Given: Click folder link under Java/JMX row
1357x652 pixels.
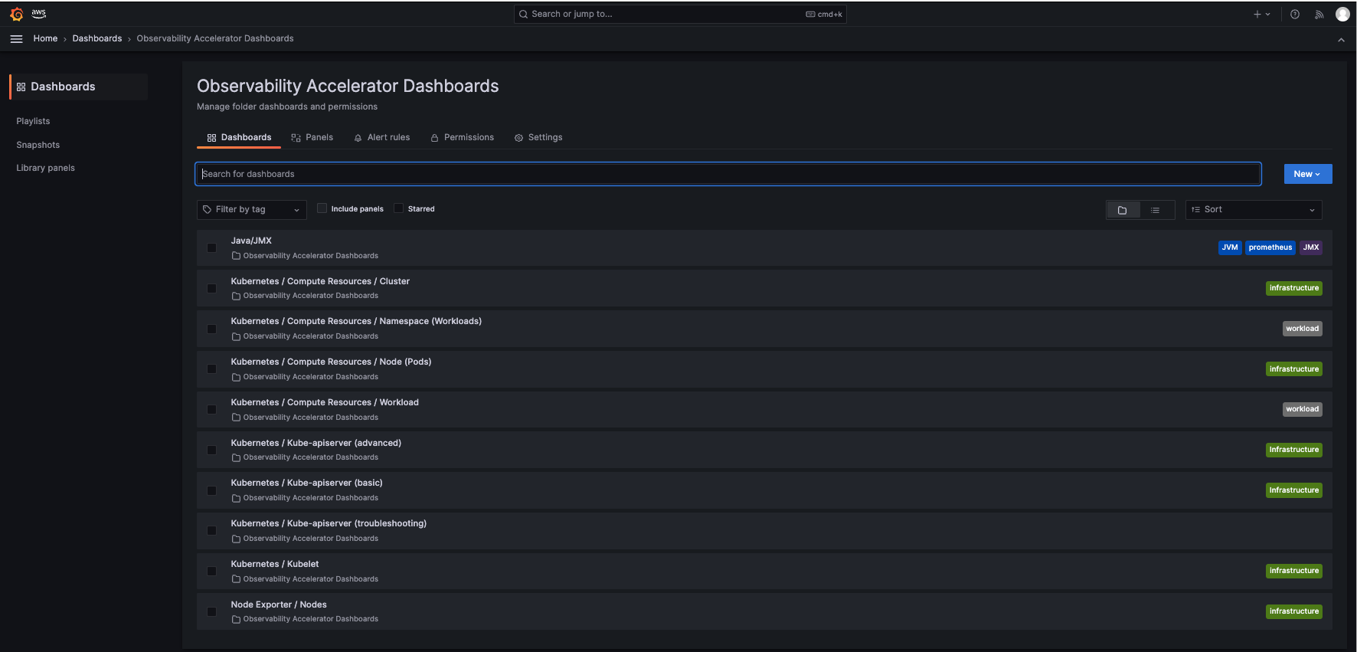Looking at the screenshot, I should [x=305, y=256].
